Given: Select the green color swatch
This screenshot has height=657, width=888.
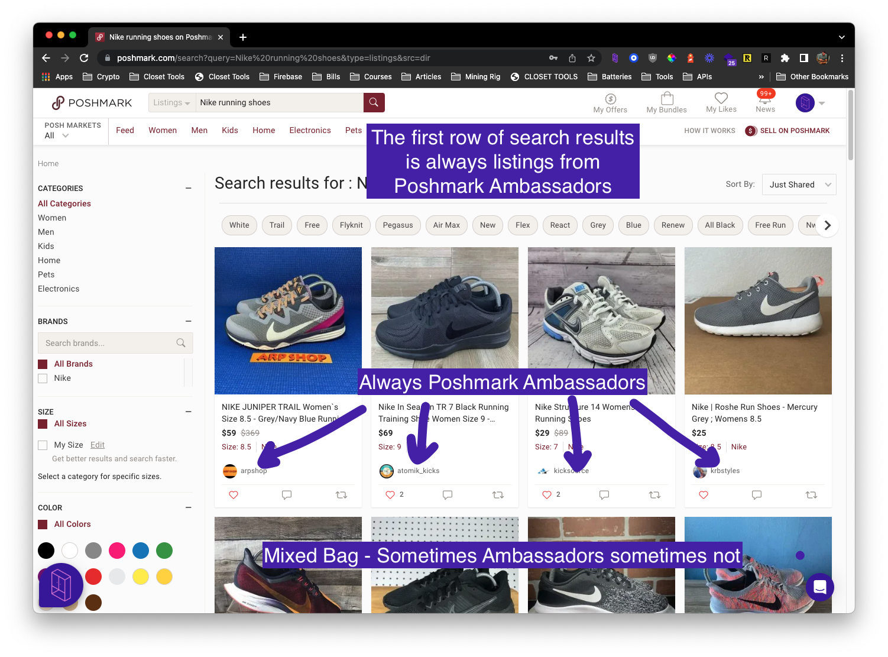Looking at the screenshot, I should (x=164, y=551).
